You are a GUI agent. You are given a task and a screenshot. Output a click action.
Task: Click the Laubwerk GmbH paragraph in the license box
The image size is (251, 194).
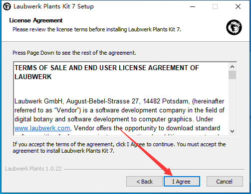[x=119, y=115]
